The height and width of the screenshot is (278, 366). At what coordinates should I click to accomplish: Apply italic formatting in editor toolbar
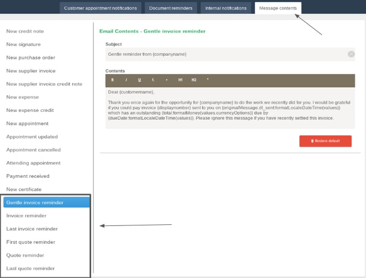pos(126,80)
